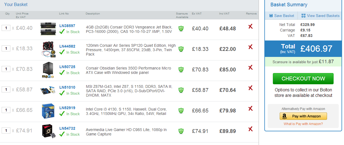Viewport: 344px width, 145px height.
Task: Click Scansure shield icon for Corsair Vengeance RAM
Action: click(x=181, y=28)
